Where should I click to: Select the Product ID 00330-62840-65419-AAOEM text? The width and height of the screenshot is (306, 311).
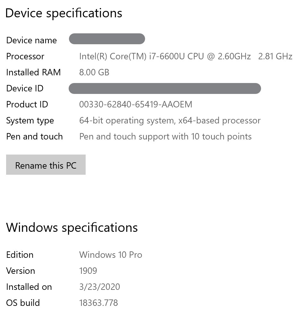[x=135, y=105]
